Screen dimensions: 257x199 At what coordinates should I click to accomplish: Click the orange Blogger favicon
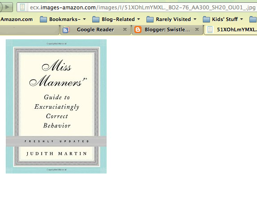click(x=138, y=30)
